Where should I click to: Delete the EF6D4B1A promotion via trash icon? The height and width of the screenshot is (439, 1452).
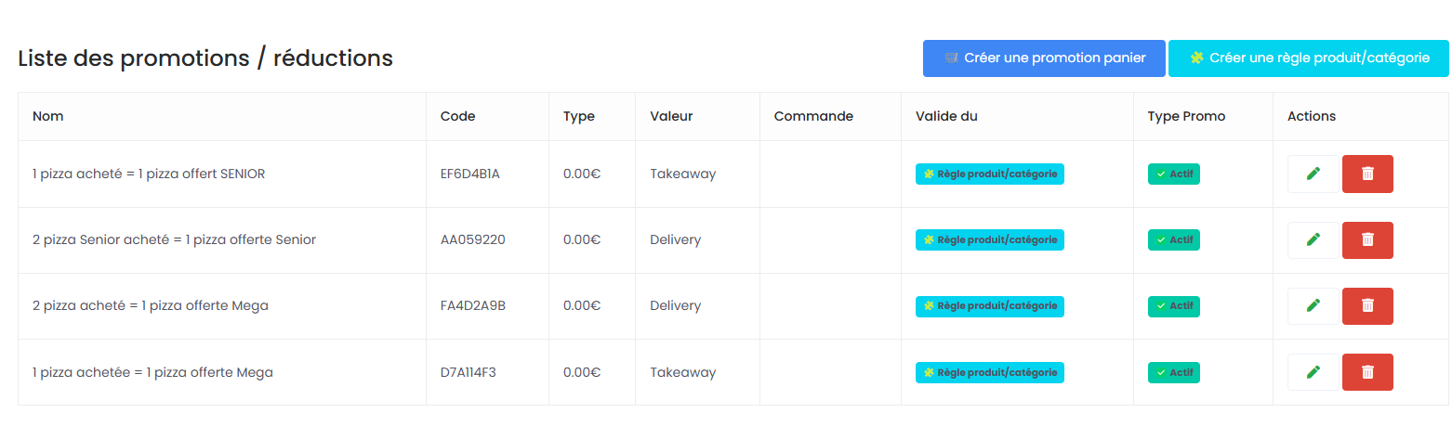point(1367,174)
